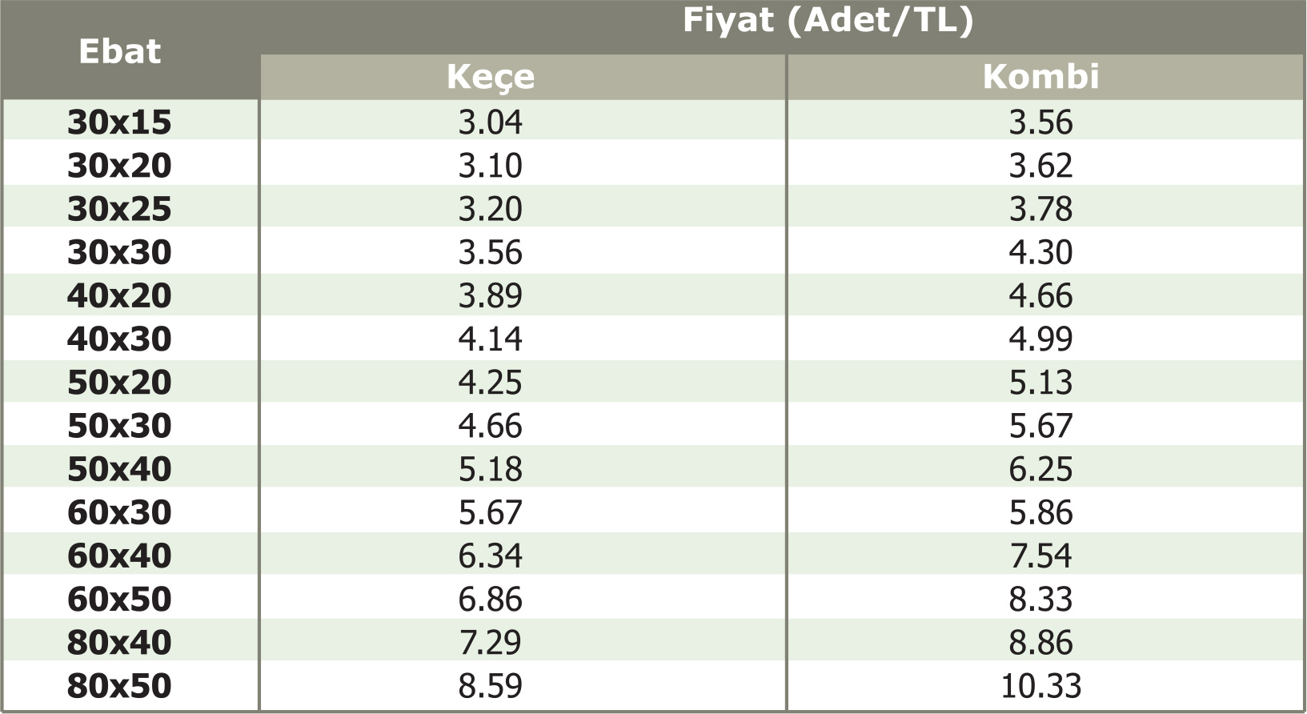Click the Keçe price 3.56
This screenshot has height=714, width=1307.
(491, 253)
